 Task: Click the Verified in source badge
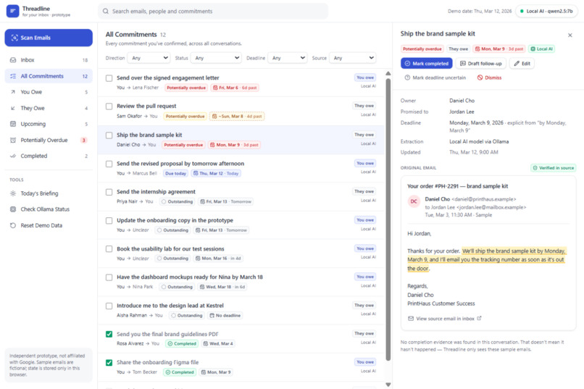(x=553, y=168)
